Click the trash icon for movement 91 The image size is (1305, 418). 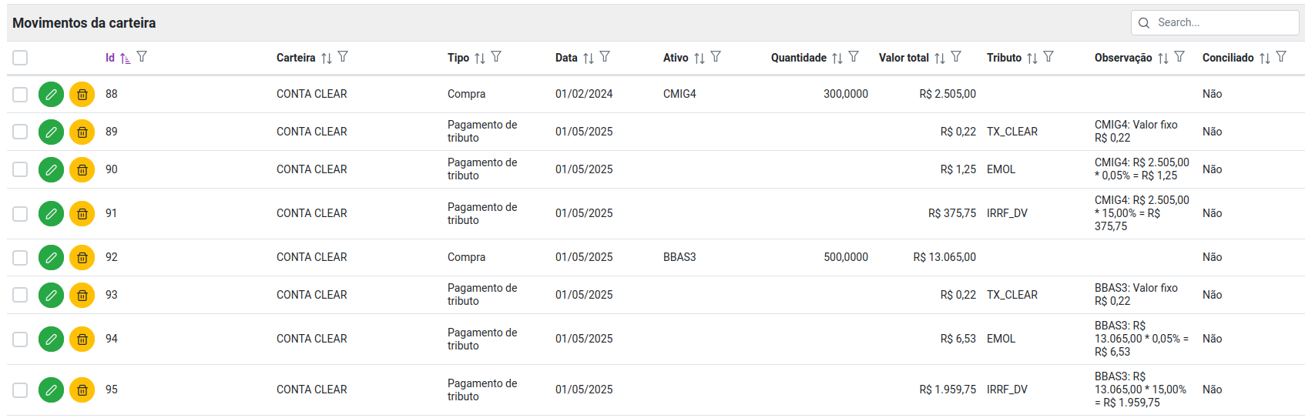82,213
